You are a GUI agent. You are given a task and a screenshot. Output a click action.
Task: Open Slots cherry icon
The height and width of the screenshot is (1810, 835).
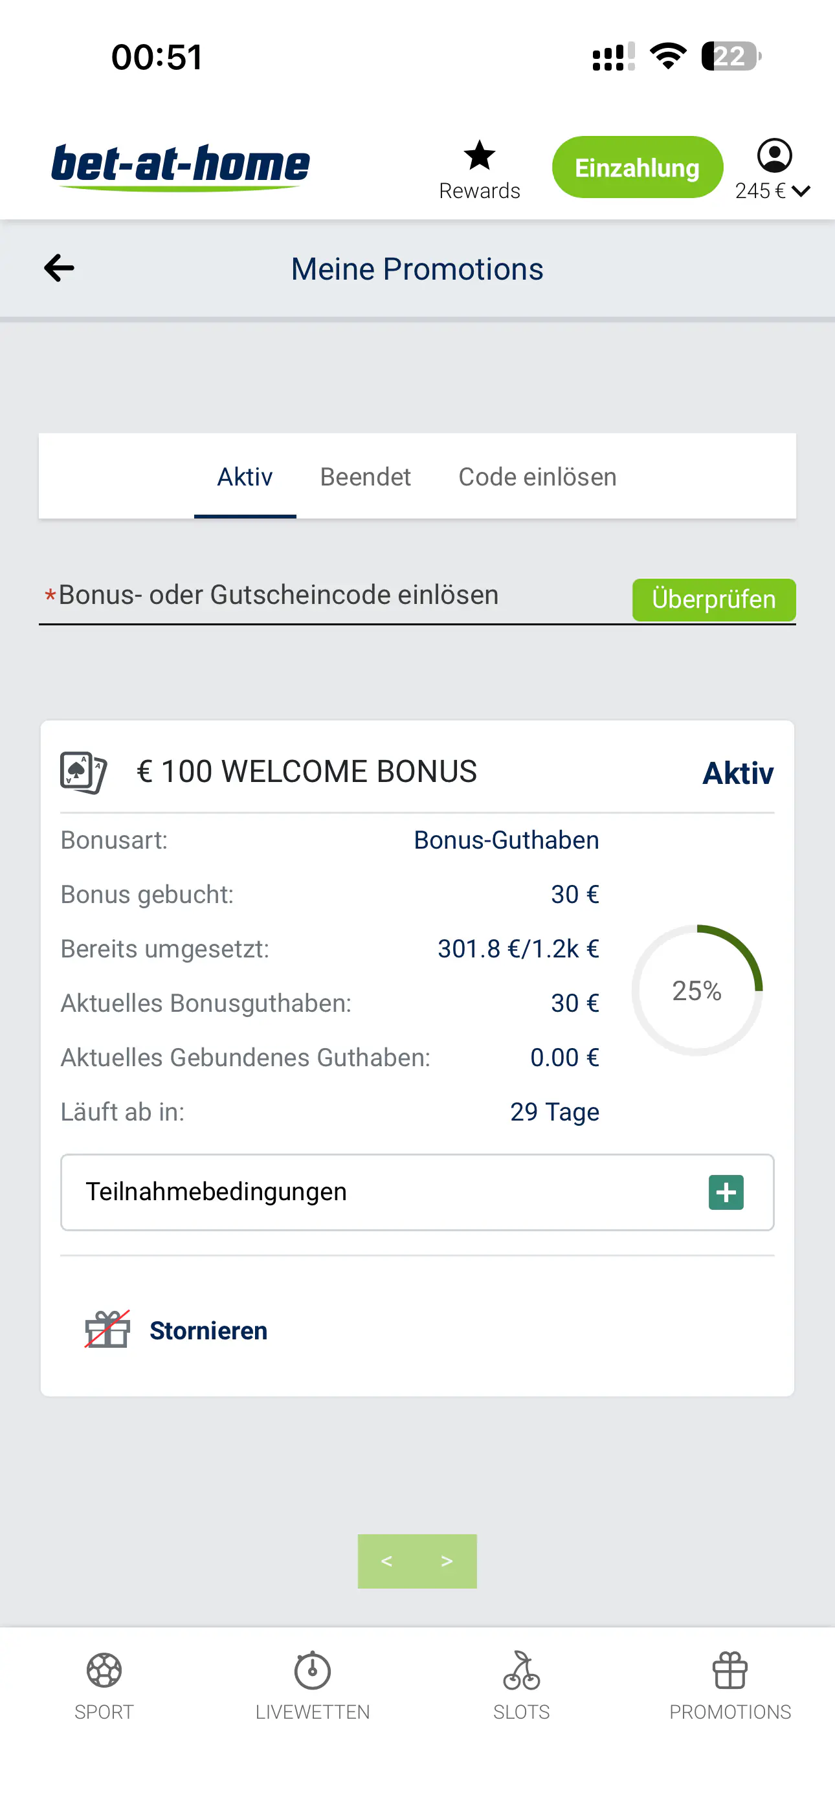[x=521, y=1670]
